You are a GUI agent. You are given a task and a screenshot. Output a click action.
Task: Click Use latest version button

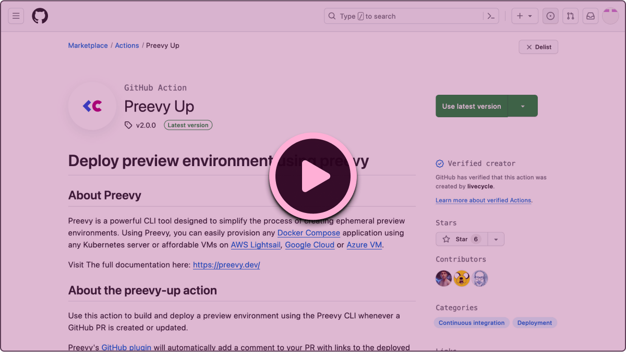click(472, 106)
